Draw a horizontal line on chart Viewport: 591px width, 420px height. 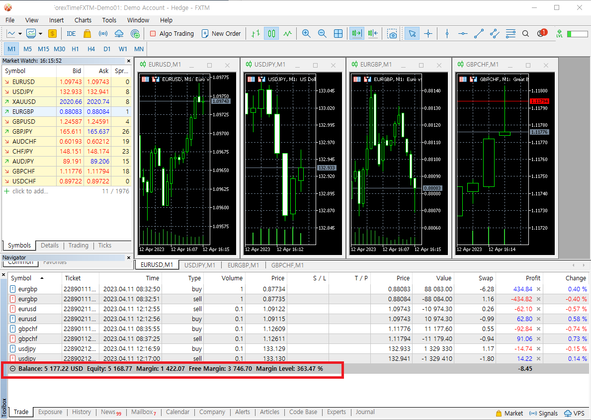[463, 34]
